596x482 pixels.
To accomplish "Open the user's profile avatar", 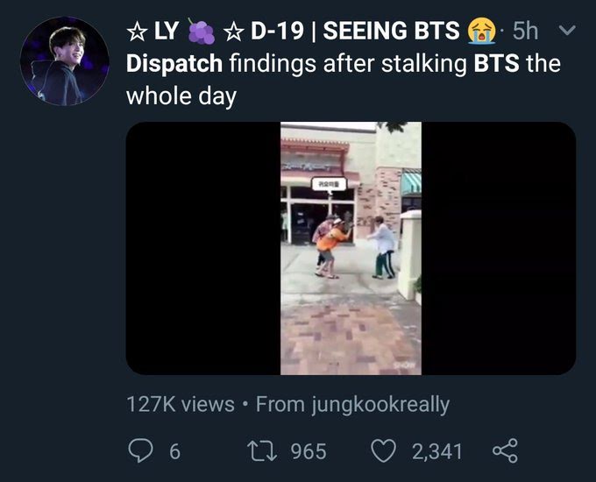I will 64,60.
